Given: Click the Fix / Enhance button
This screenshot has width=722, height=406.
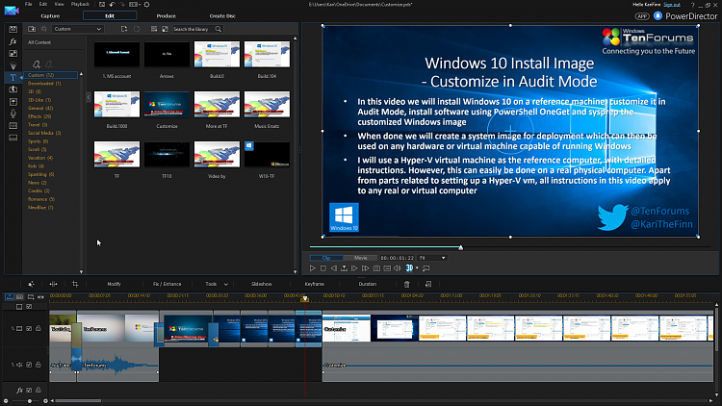Looking at the screenshot, I should coord(167,284).
